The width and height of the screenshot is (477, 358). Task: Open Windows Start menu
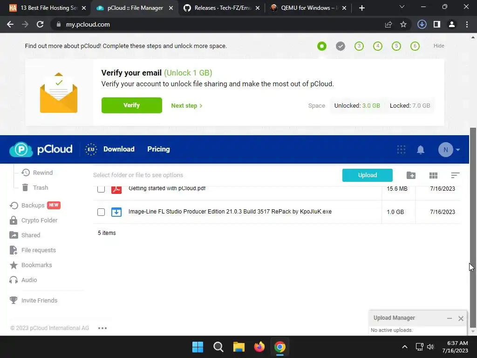point(198,347)
